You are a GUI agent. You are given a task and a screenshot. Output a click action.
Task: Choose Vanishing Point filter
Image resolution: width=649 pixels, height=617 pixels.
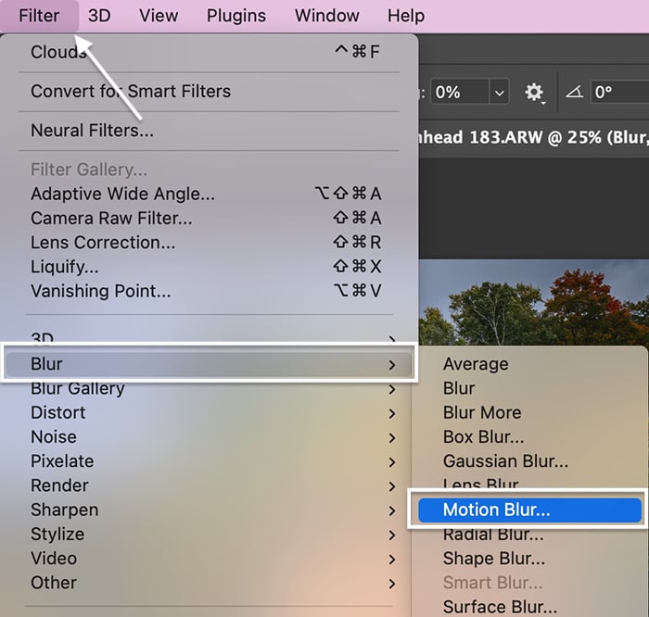point(209,291)
